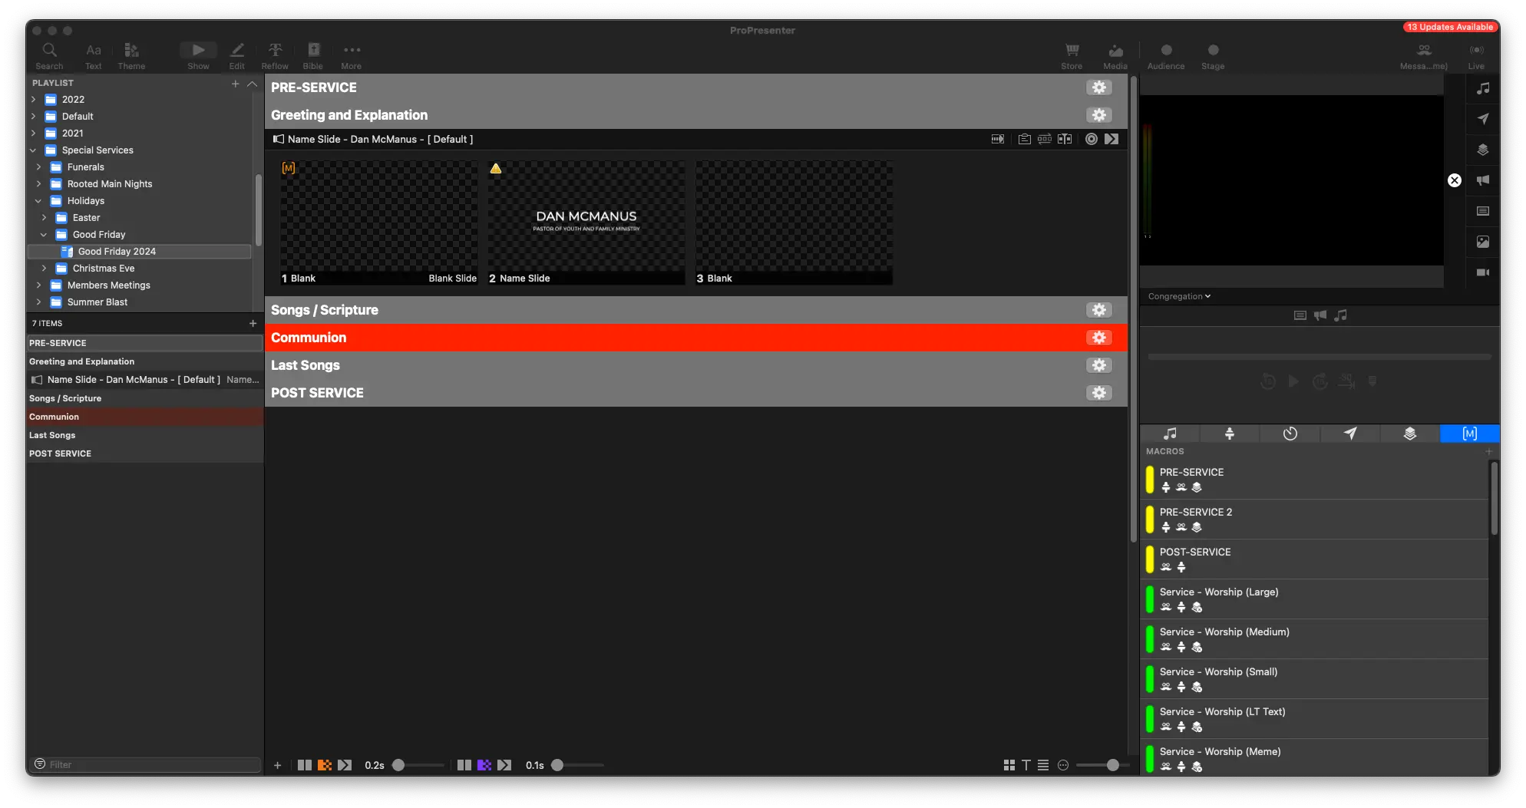Open settings gear for Communion header
This screenshot has width=1526, height=808.
point(1098,338)
